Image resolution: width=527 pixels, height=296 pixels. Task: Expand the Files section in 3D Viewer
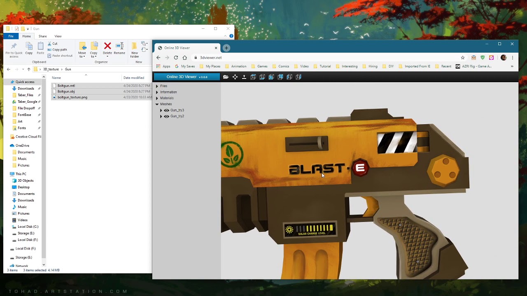click(157, 86)
